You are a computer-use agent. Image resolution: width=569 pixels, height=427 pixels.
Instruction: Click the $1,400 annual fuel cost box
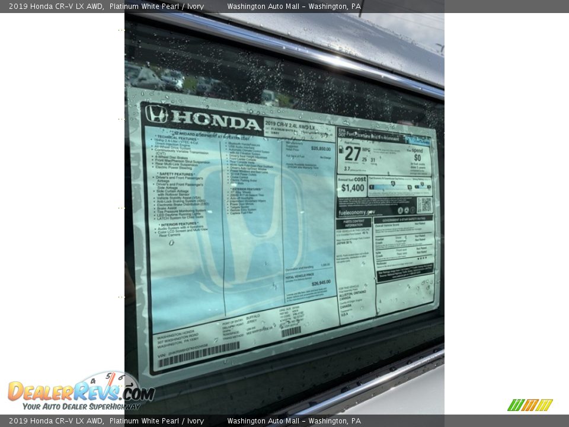point(353,187)
